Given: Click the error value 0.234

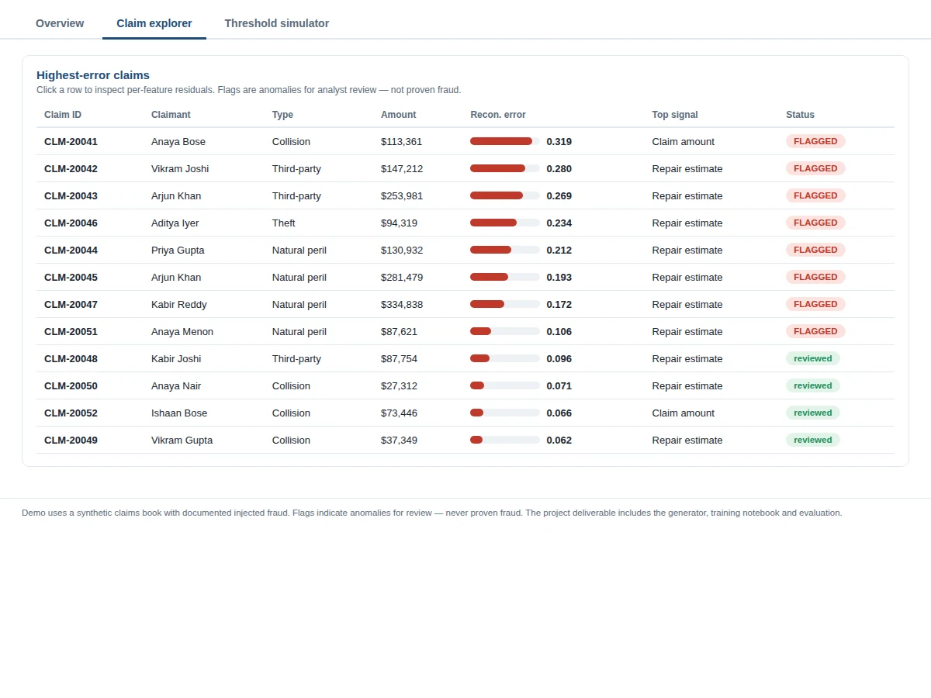Looking at the screenshot, I should click(559, 223).
